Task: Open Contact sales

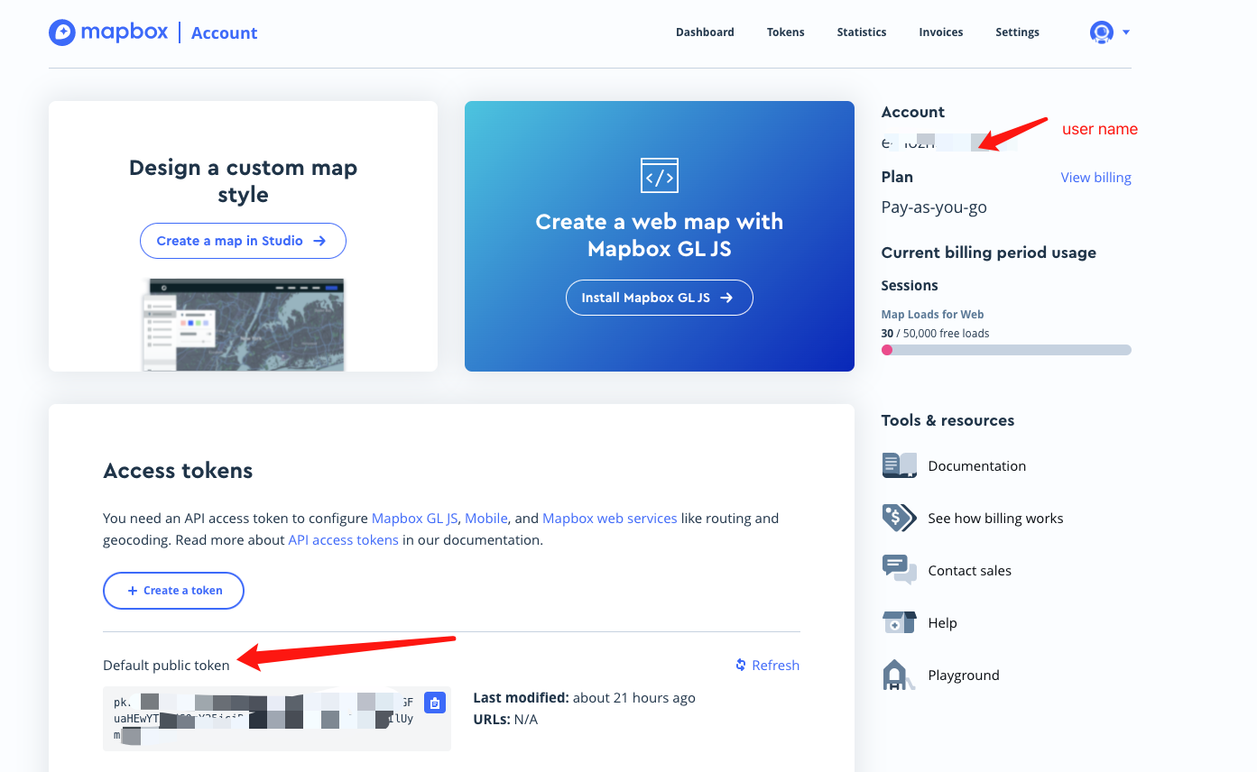Action: (969, 570)
